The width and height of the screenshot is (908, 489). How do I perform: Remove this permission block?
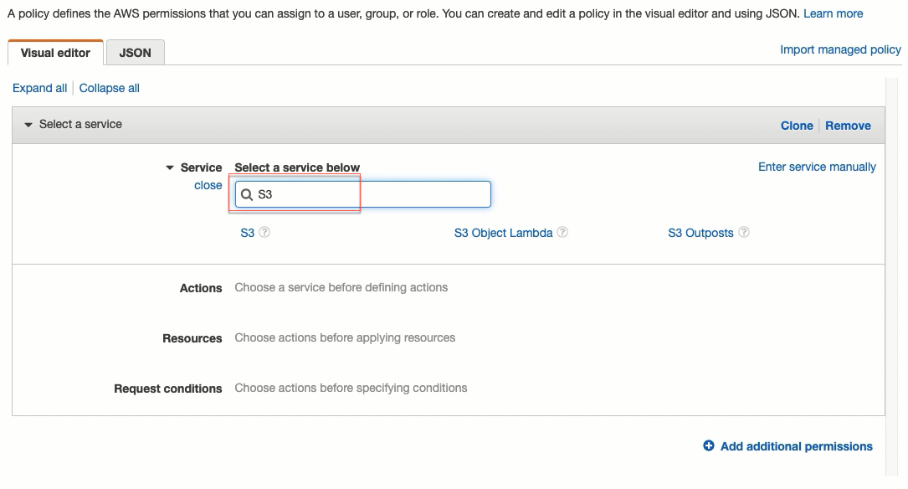[x=848, y=126]
